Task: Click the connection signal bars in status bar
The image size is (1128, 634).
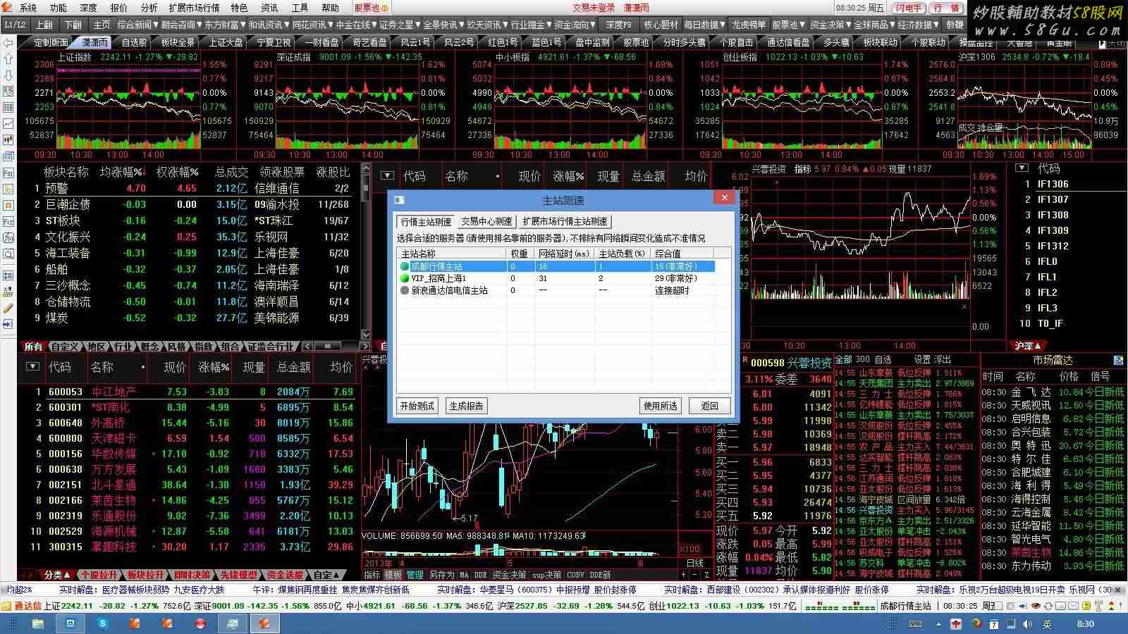Action: 840,606
